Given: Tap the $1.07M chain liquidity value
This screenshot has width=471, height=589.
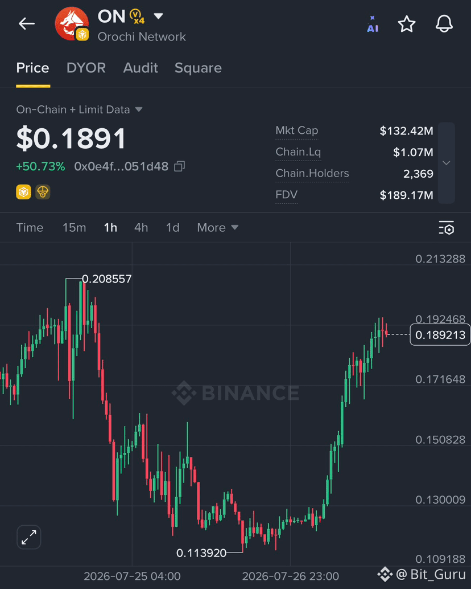Looking at the screenshot, I should click(413, 152).
